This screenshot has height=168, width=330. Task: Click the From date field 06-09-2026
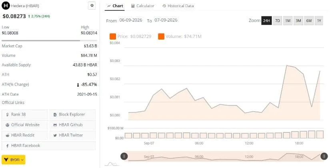(x=131, y=20)
